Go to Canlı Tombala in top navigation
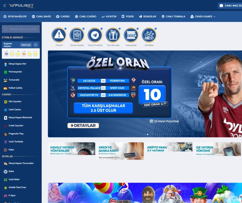Image resolution: width=242 pixels, height=203 pixels. [x=173, y=17]
